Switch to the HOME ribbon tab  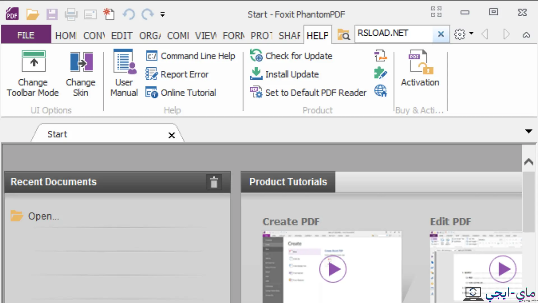[x=66, y=36]
